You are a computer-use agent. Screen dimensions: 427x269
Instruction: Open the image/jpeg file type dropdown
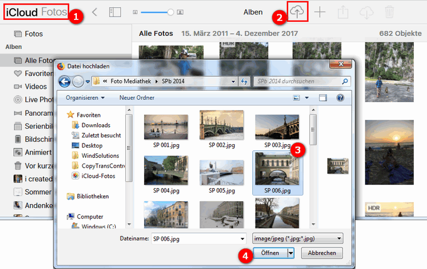coord(297,238)
